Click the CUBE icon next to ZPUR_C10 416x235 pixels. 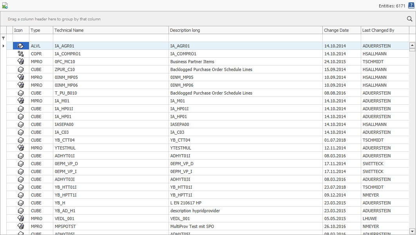(x=20, y=69)
